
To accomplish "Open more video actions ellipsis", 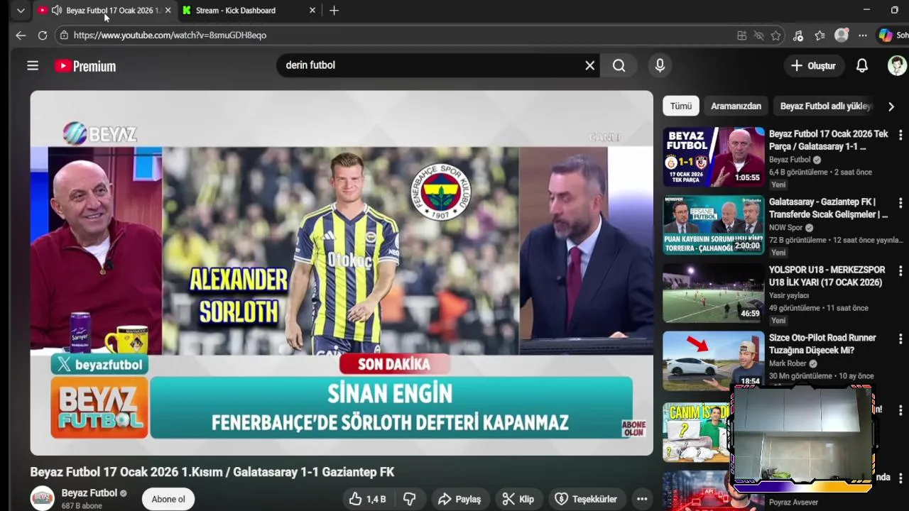I will click(642, 499).
